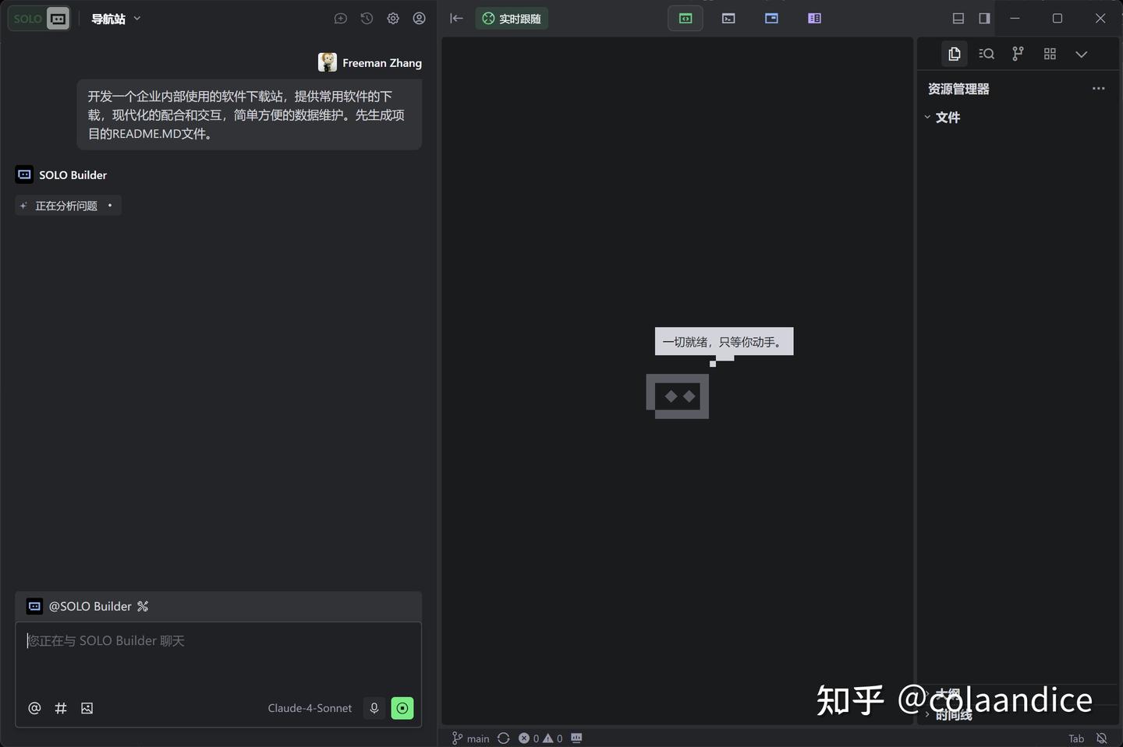1123x747 pixels.
Task: Open the terminal panel icon in top toolbar
Action: (x=728, y=18)
